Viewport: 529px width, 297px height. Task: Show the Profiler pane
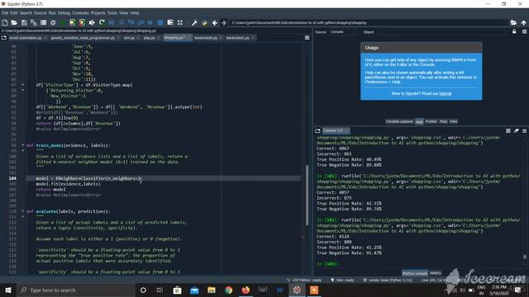click(431, 121)
